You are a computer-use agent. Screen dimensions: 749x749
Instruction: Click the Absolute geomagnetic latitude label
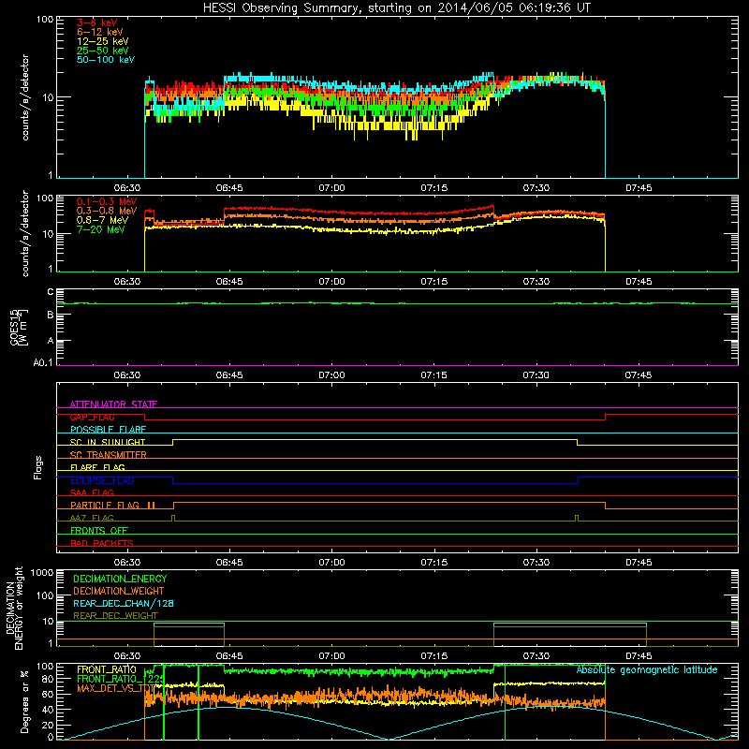647,669
